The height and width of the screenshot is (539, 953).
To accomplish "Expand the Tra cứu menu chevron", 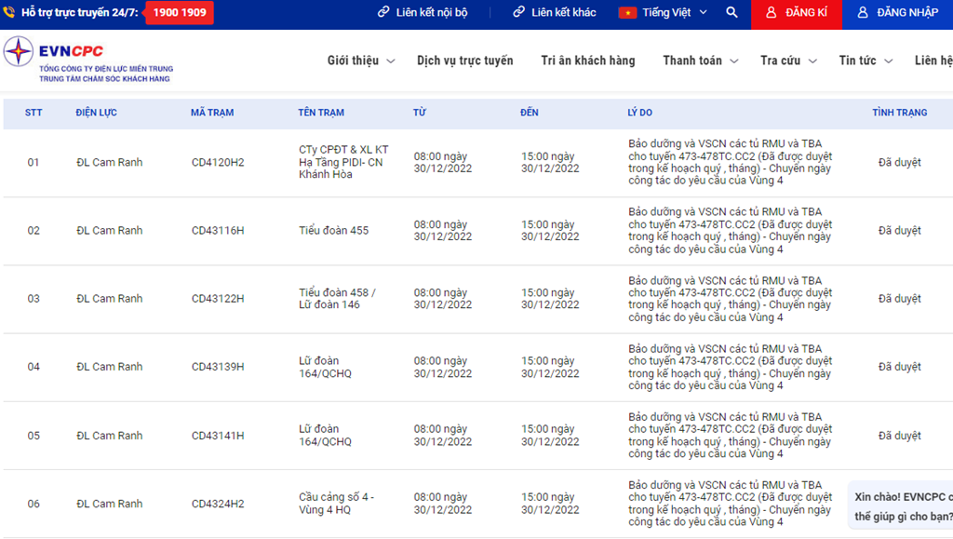I will coord(812,61).
